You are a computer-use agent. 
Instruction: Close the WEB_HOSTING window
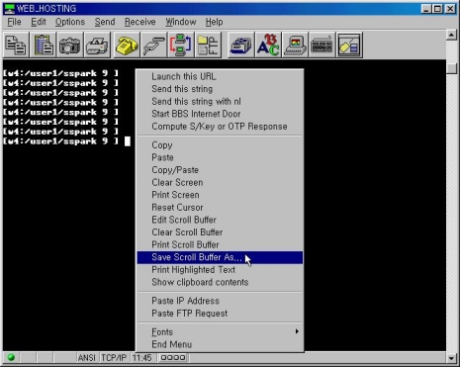tap(450, 9)
